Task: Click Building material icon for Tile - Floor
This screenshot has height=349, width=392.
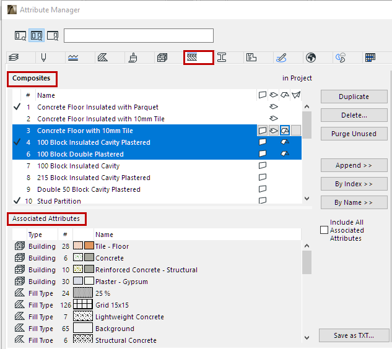Action: coord(20,246)
